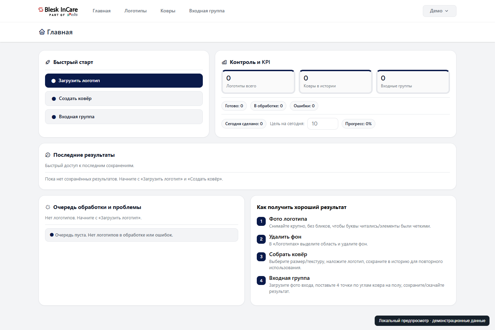Click the Сегодня сделано: 0 chip

[244, 124]
